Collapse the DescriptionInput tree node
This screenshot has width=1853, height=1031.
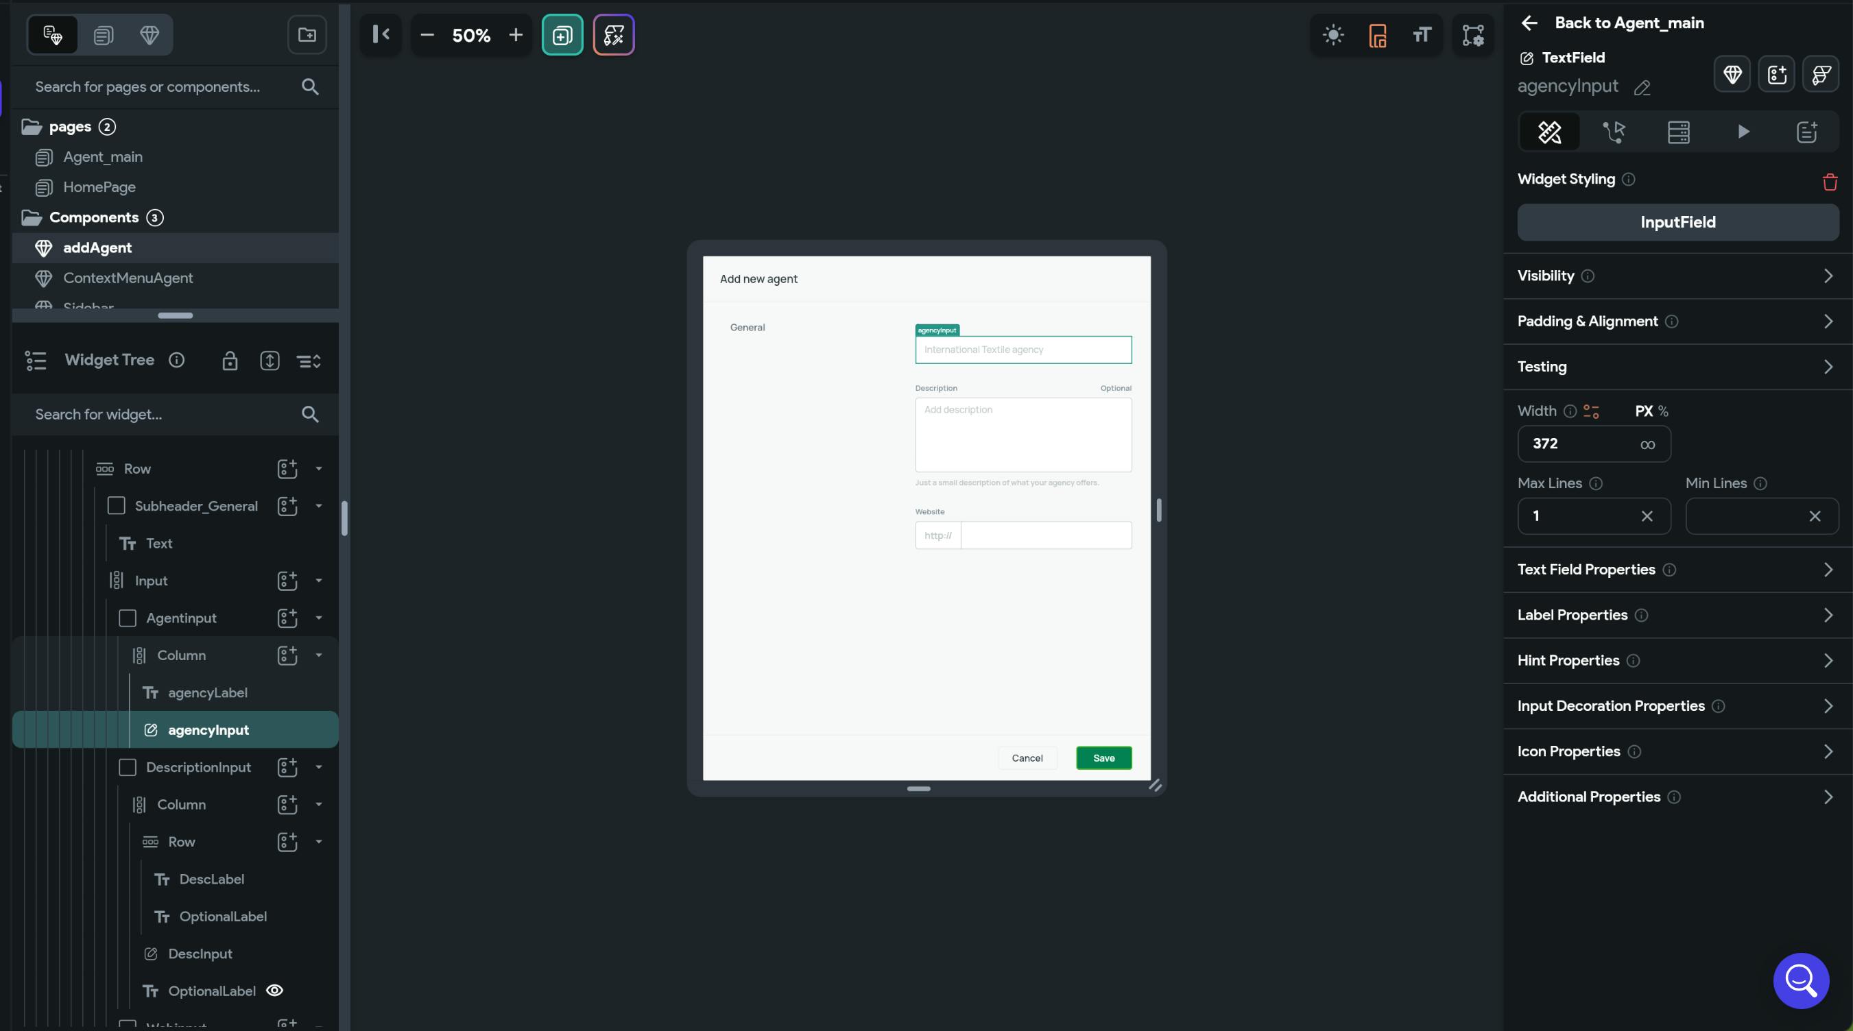pyautogui.click(x=319, y=766)
